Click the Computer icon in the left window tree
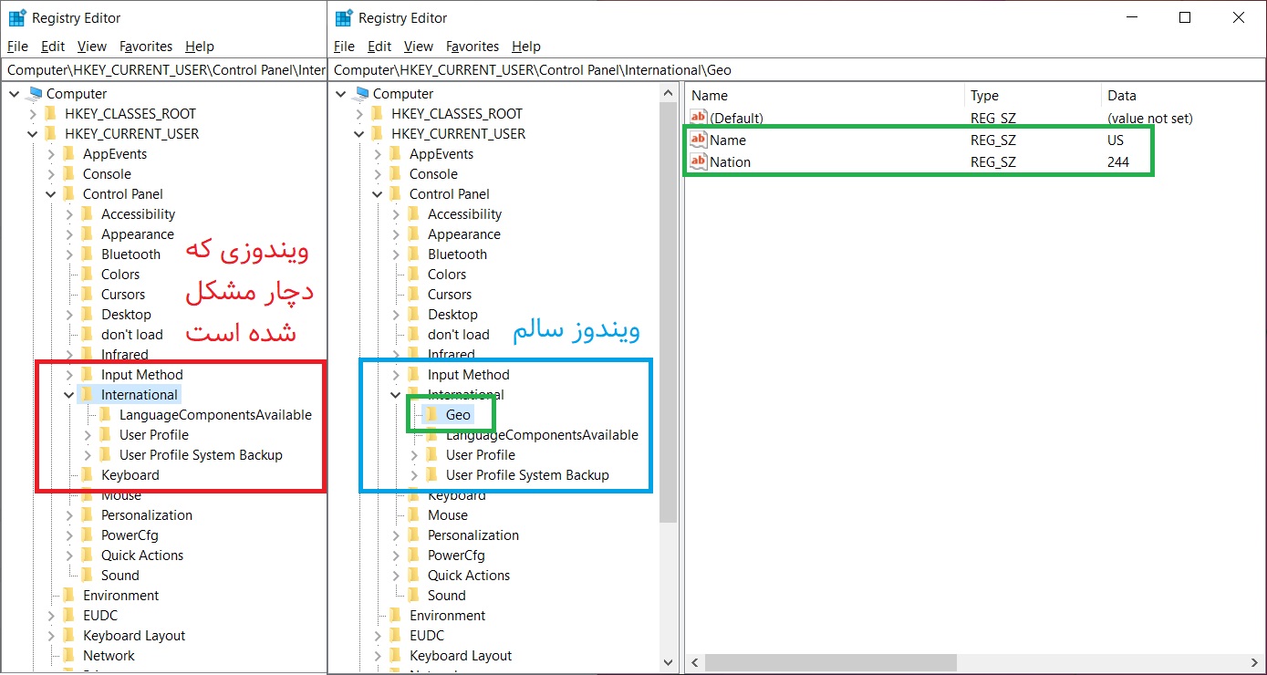The image size is (1267, 675). coord(36,94)
